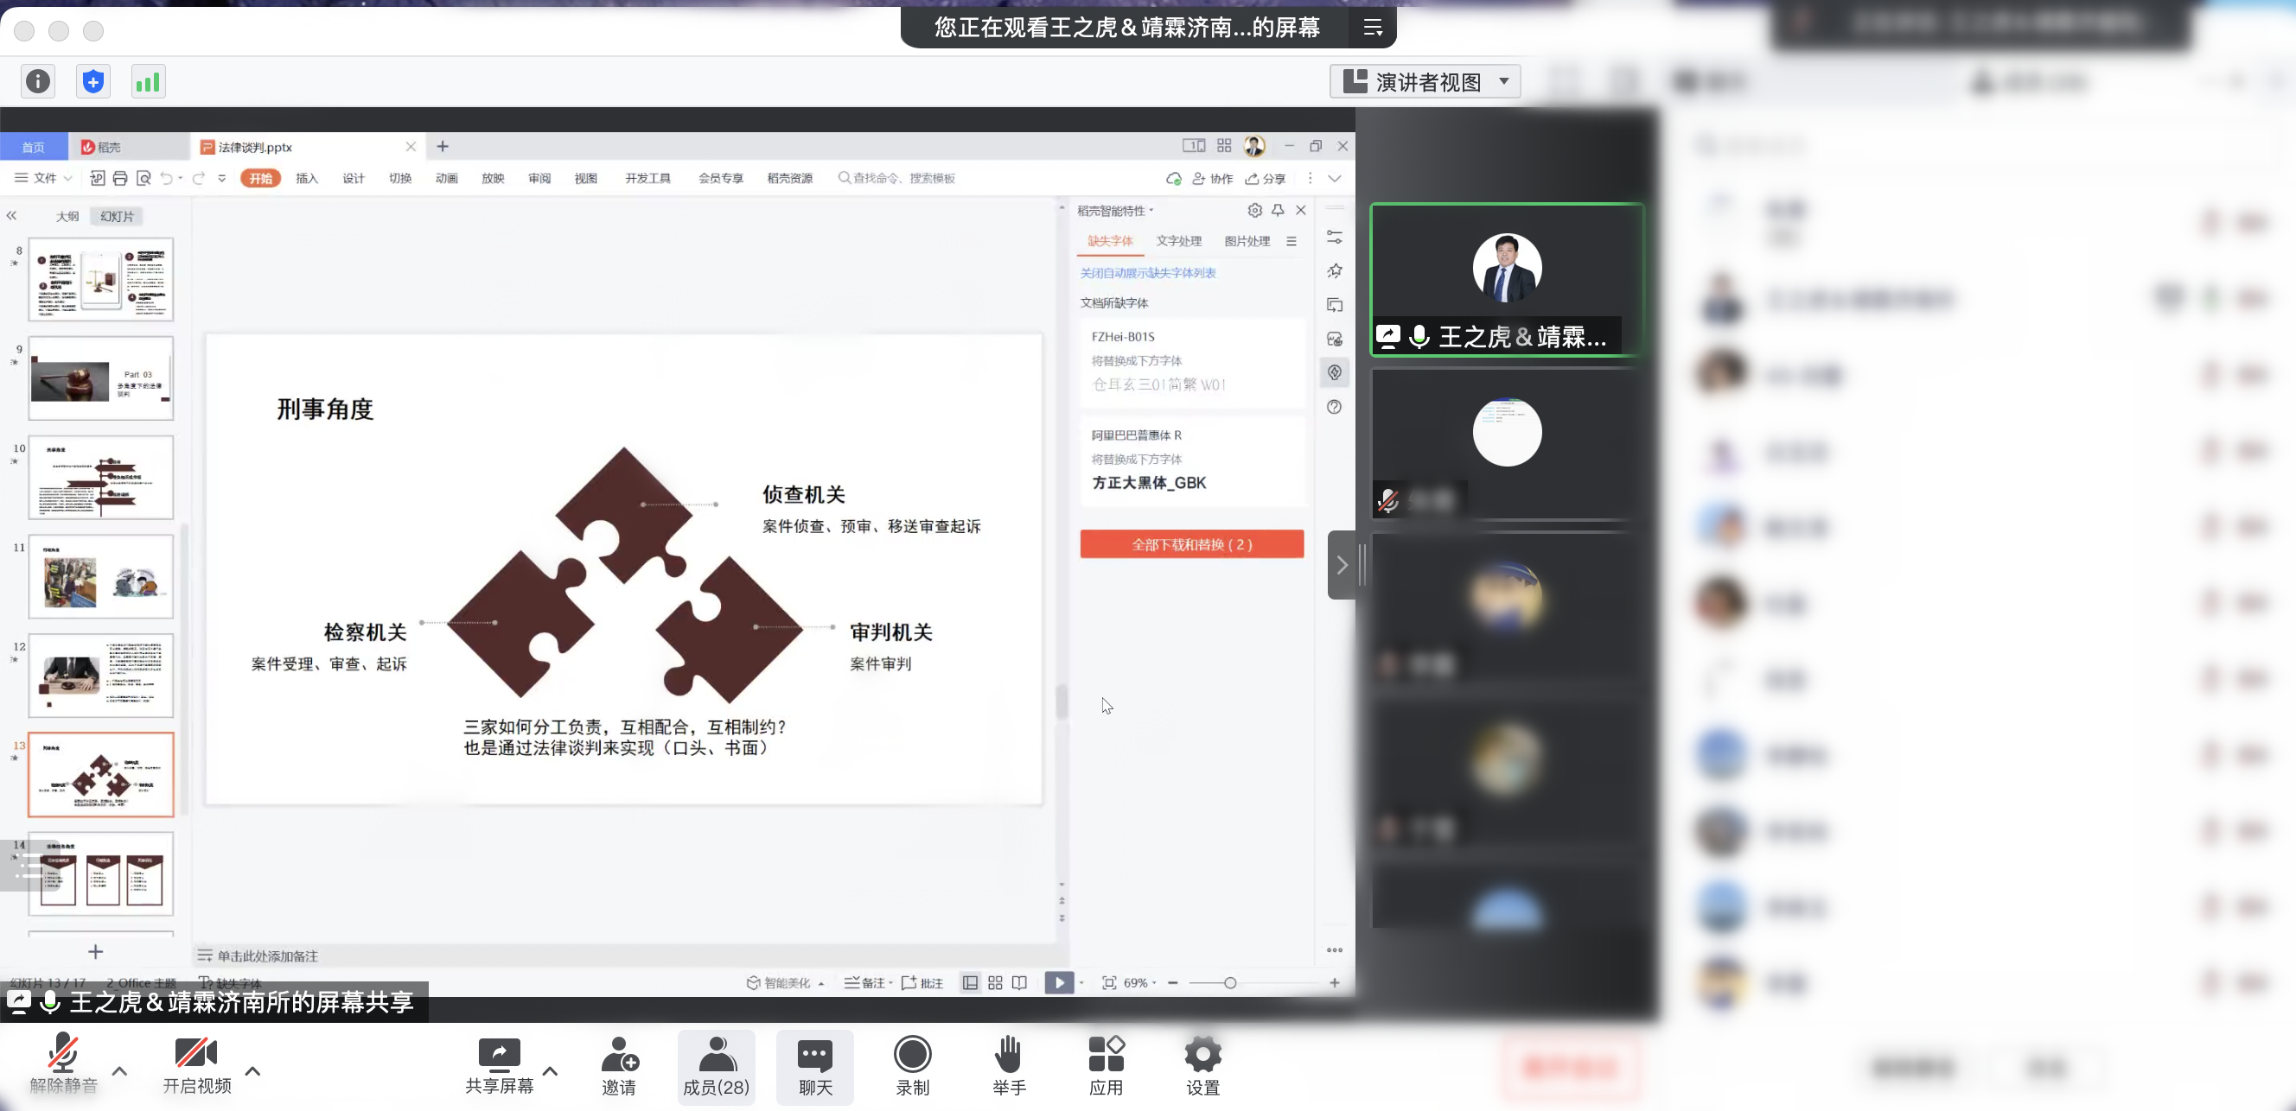The height and width of the screenshot is (1111, 2296).
Task: Switch to slide sorter grid view icon
Action: (996, 982)
